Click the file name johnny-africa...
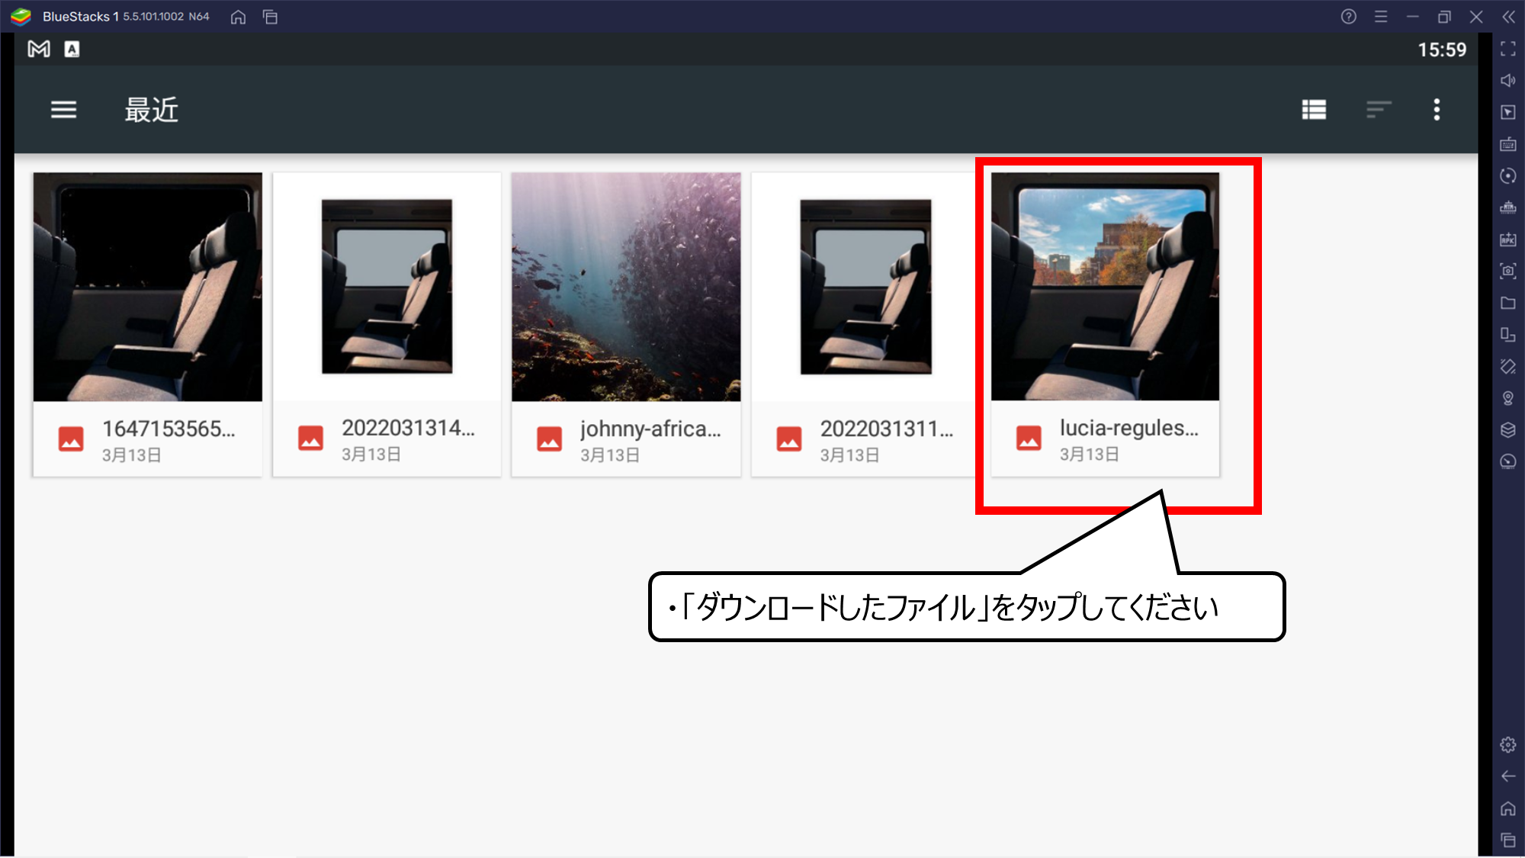Viewport: 1525px width, 858px height. [x=650, y=429]
